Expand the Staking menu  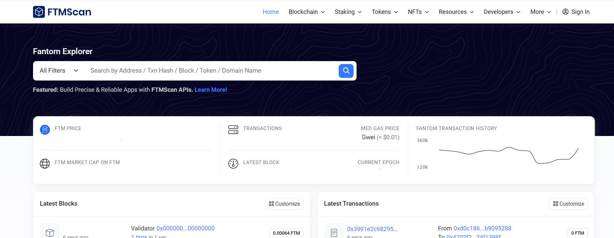[x=348, y=12]
